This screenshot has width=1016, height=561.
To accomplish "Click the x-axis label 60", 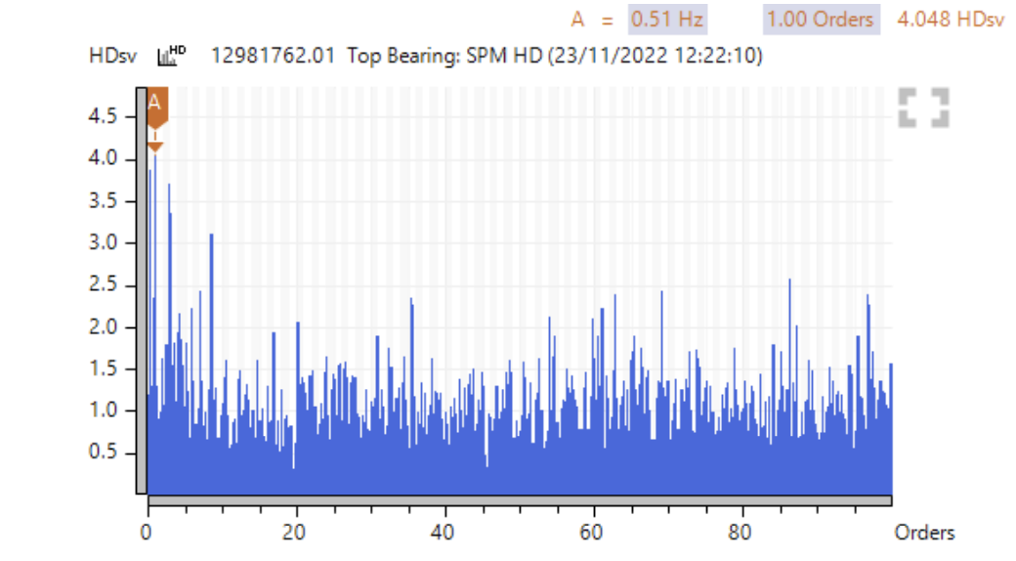I will click(x=593, y=533).
